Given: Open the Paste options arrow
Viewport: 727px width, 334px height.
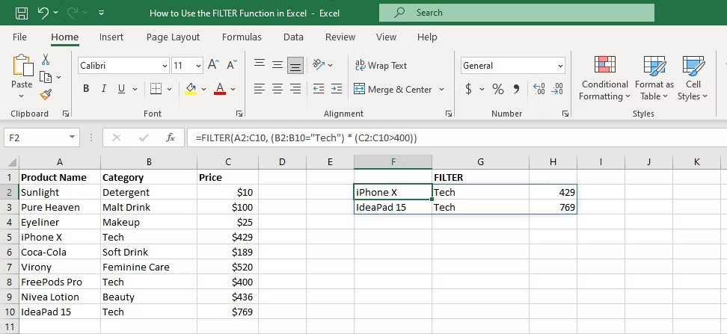Looking at the screenshot, I should (22, 96).
